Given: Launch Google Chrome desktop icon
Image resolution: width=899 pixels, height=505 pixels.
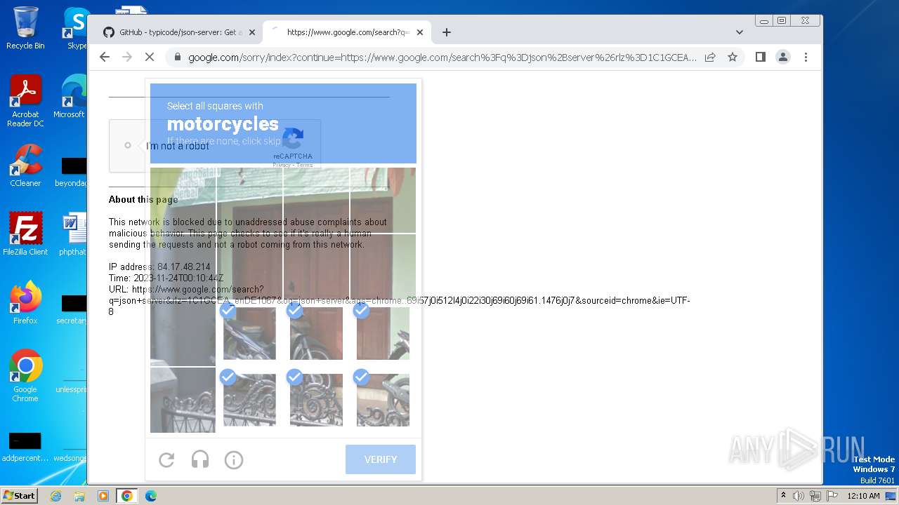Looking at the screenshot, I should [25, 375].
